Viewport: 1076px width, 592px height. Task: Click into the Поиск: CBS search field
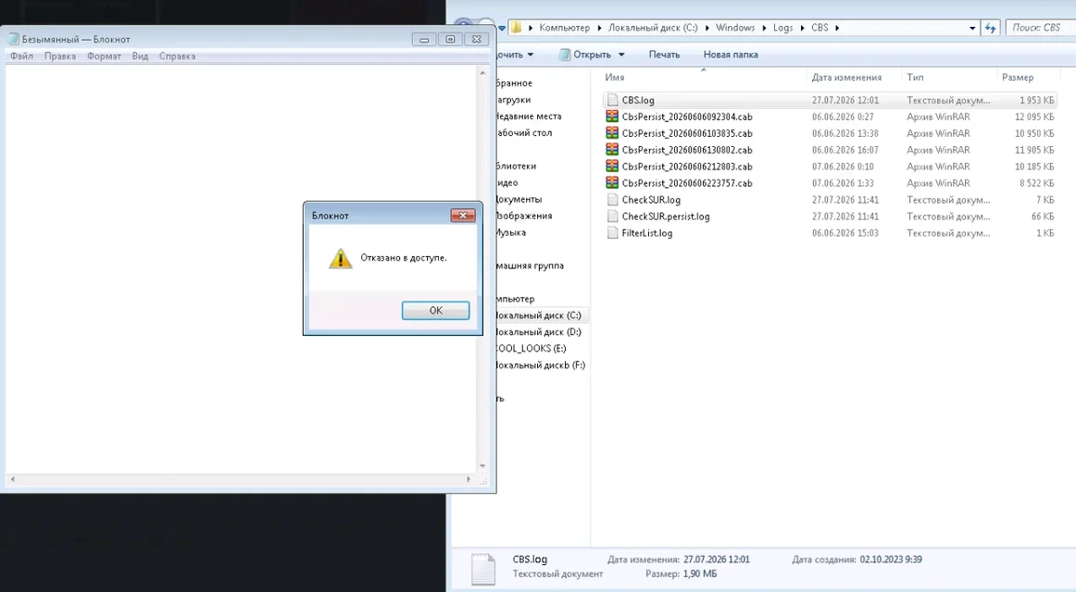pos(1040,28)
